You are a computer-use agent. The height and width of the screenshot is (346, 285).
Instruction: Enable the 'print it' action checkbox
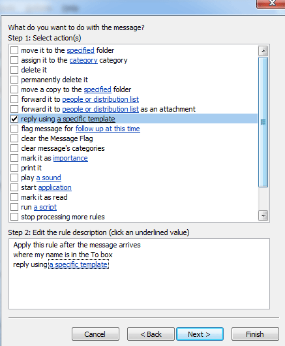pyautogui.click(x=14, y=168)
